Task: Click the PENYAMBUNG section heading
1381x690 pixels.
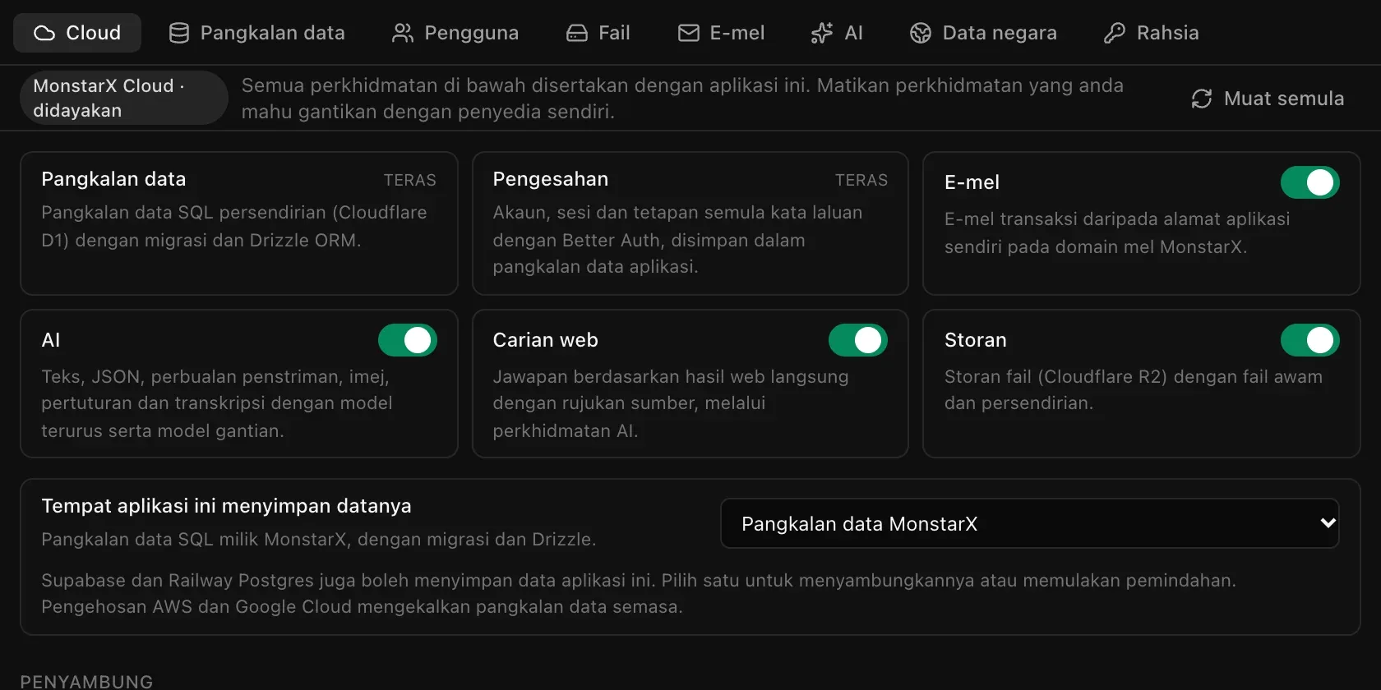Action: tap(86, 682)
